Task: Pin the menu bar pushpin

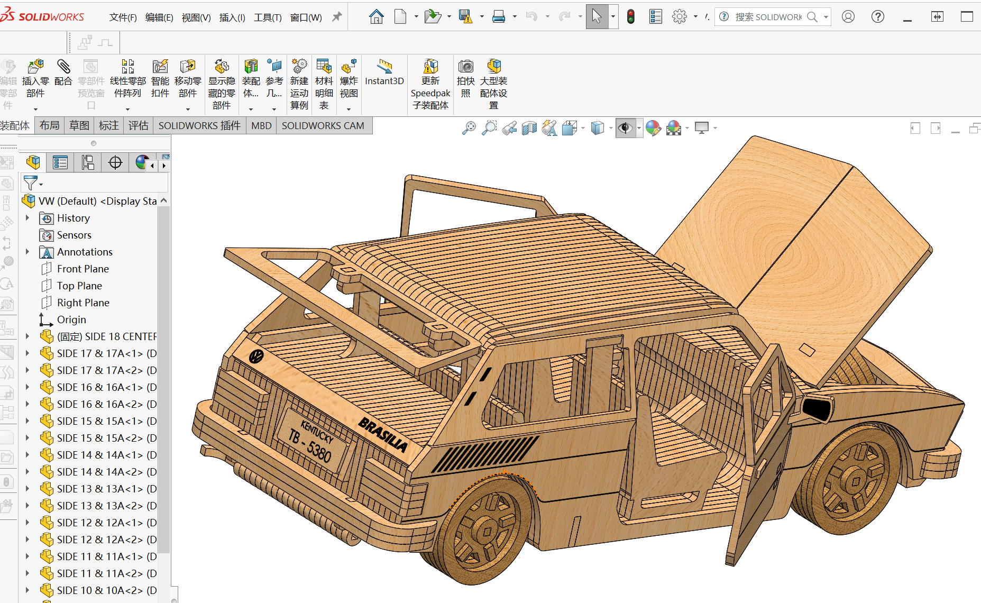Action: pyautogui.click(x=337, y=17)
